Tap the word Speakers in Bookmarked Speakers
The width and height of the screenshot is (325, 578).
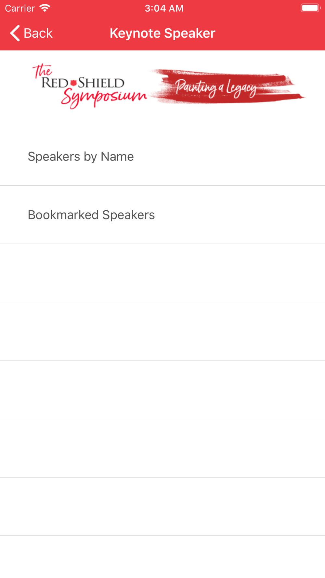click(128, 215)
